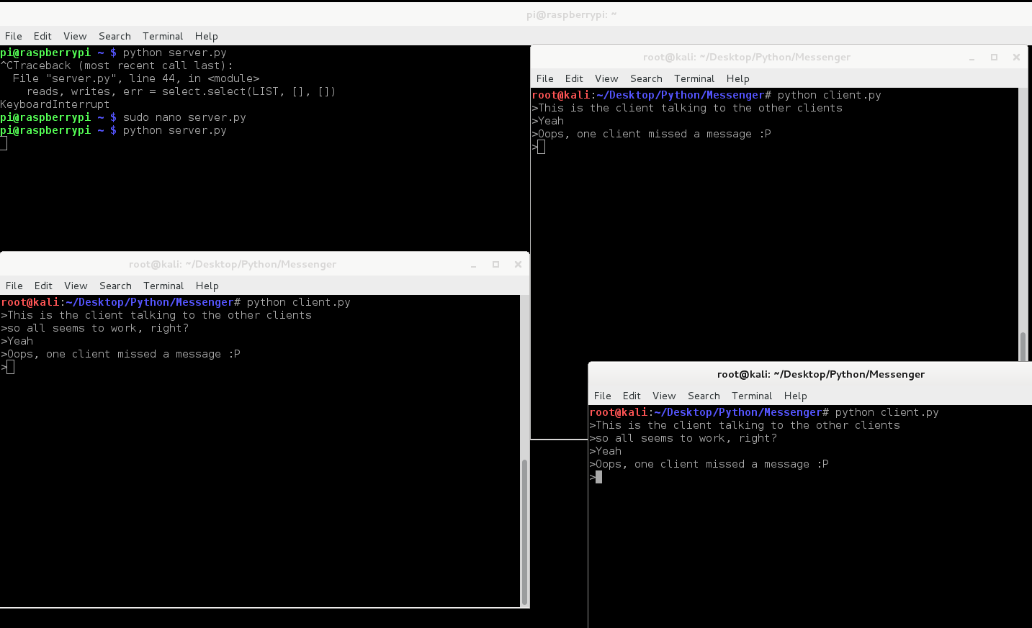Click the scrollbar thumb in bottom-left kali terminal
Screen dimensions: 1032x628
pos(524,532)
